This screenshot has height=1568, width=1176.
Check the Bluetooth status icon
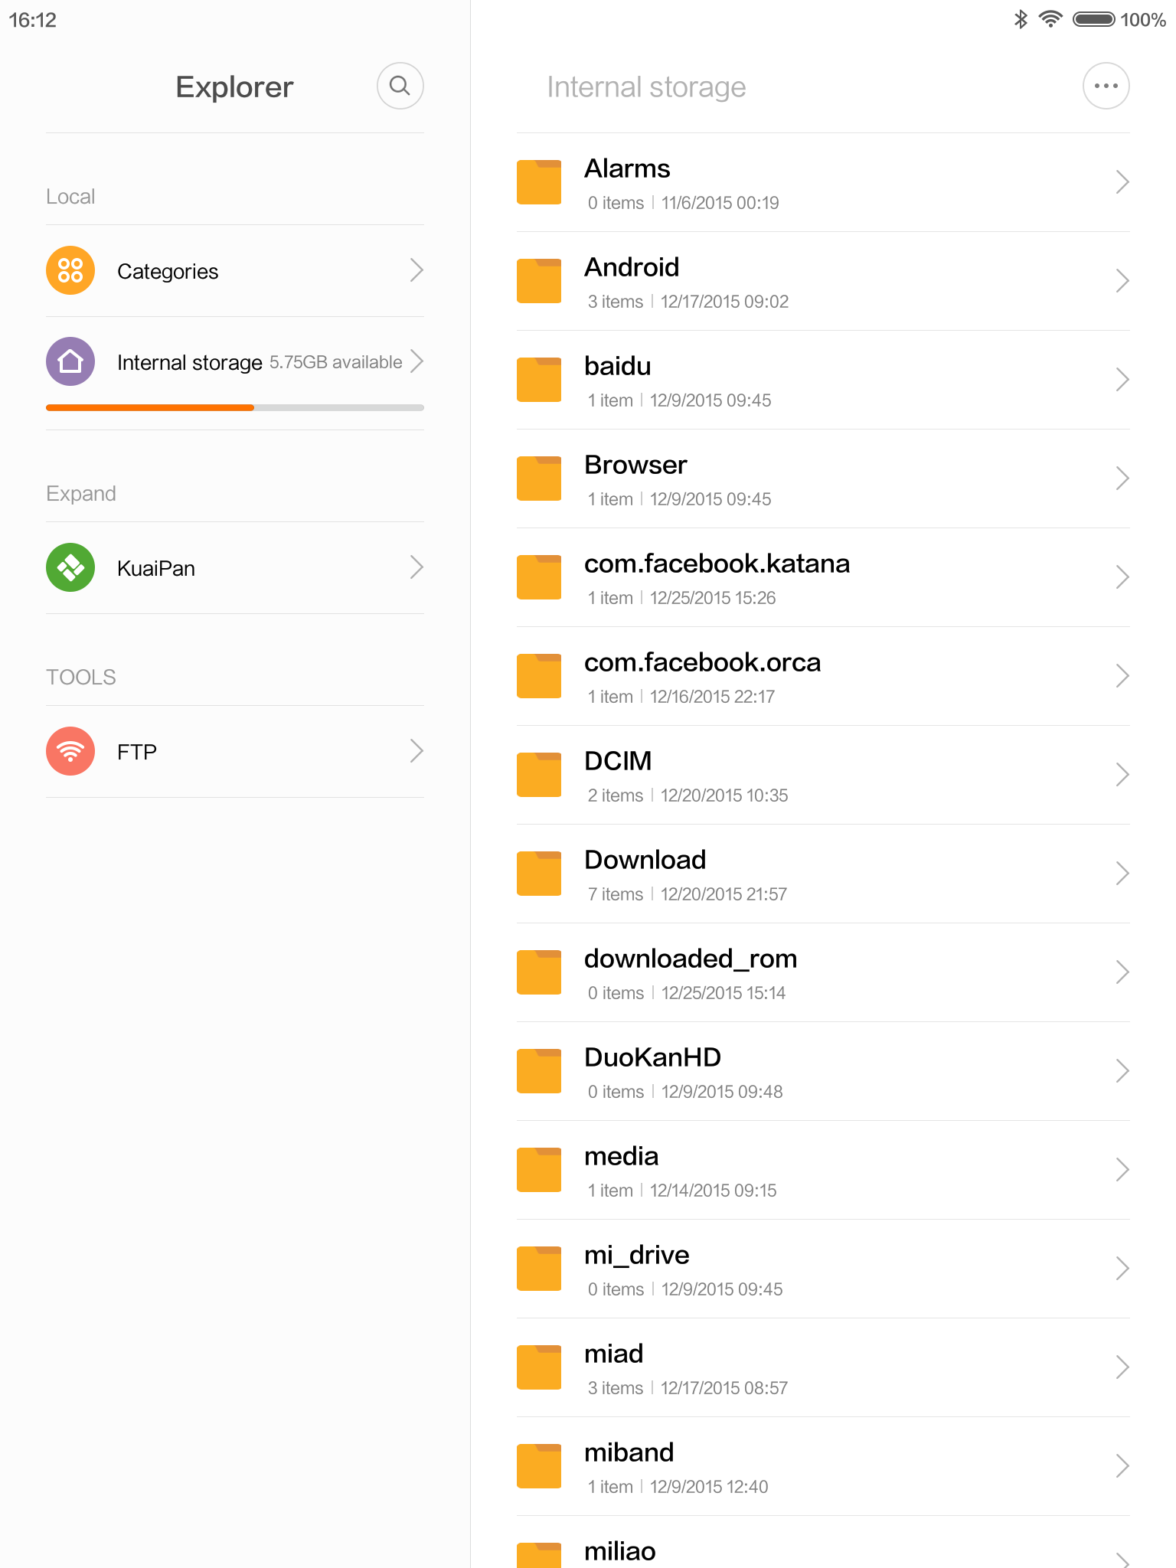click(1021, 19)
